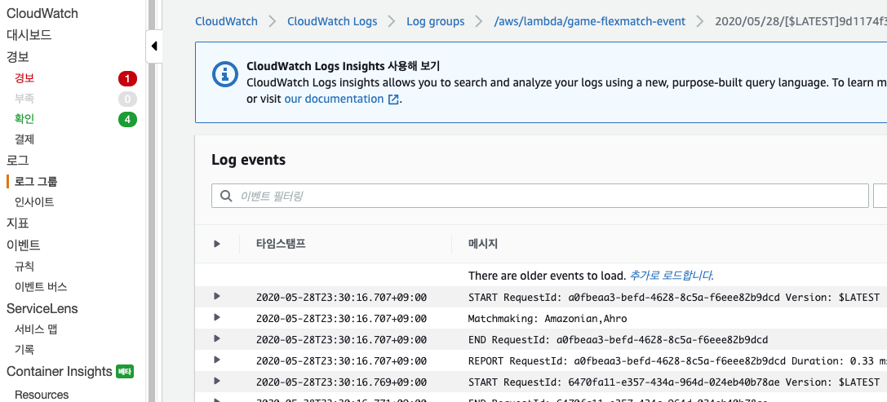Open 이벤트 버스 in sidebar

[41, 287]
